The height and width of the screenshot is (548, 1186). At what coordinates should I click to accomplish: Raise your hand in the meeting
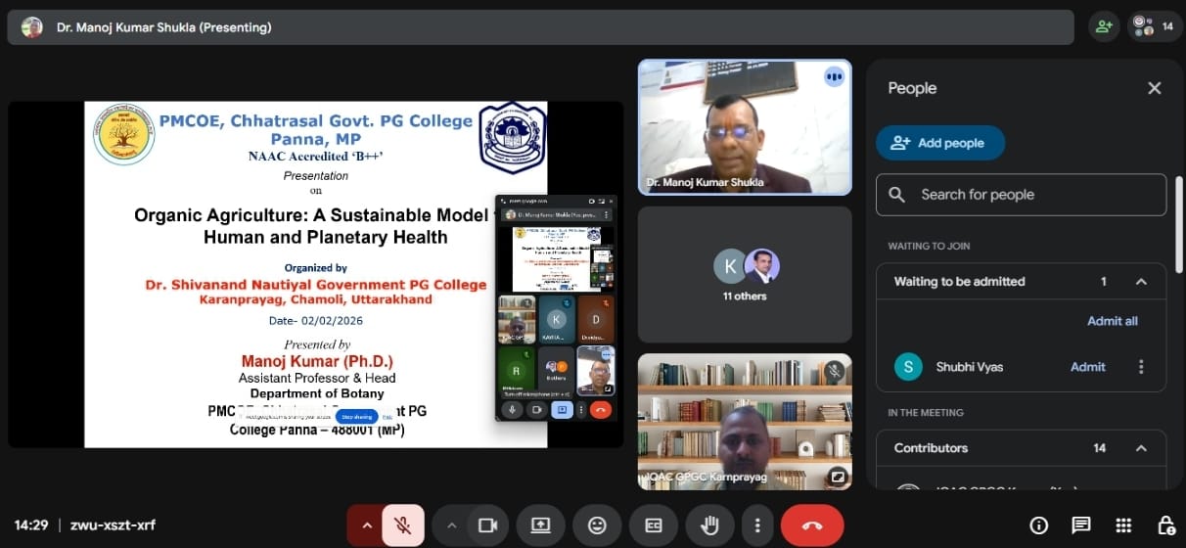point(709,525)
